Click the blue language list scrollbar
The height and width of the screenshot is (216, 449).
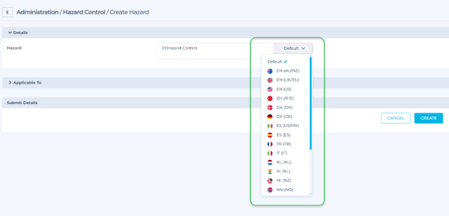311,103
